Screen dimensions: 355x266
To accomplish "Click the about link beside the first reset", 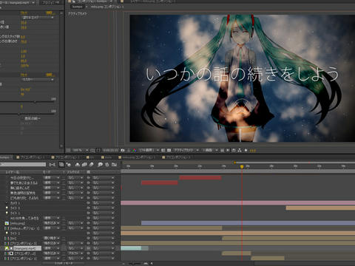I will [50, 13].
